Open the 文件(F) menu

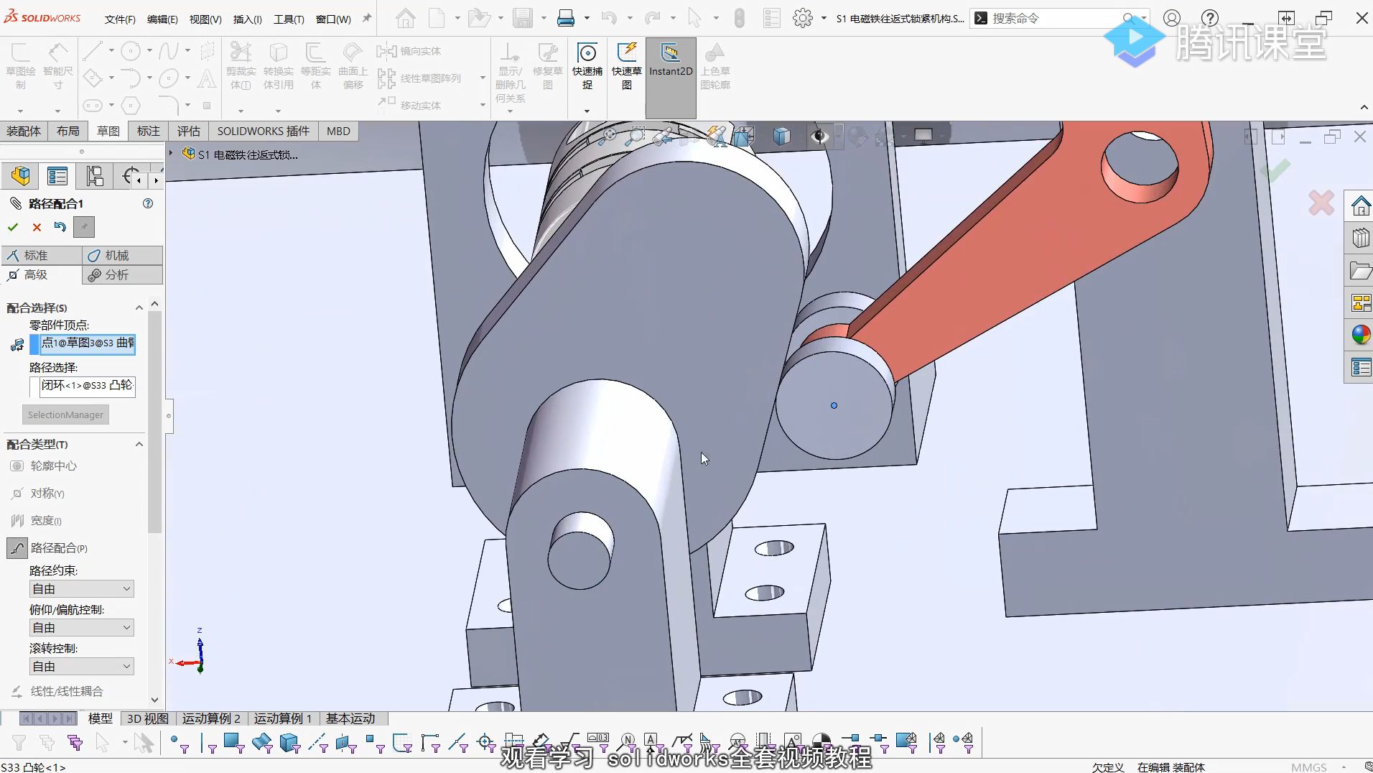coord(120,19)
